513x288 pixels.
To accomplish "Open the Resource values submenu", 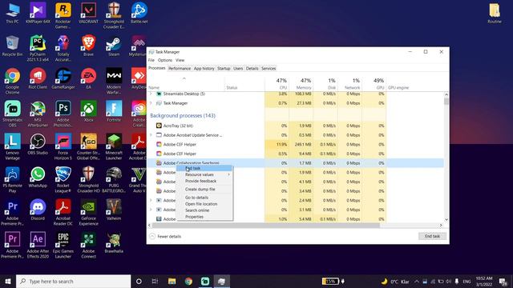I will (204, 174).
